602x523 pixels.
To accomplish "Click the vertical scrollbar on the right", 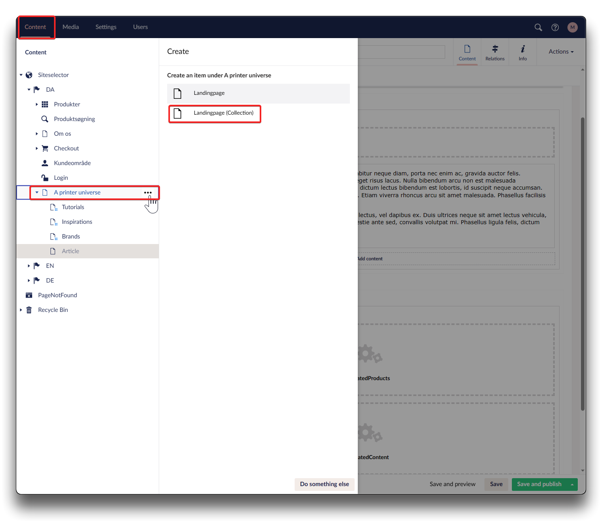I will 583,262.
